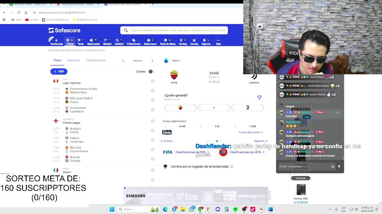382x214 pixels.
Task: Open the Más sports menu
Action: tap(218, 42)
